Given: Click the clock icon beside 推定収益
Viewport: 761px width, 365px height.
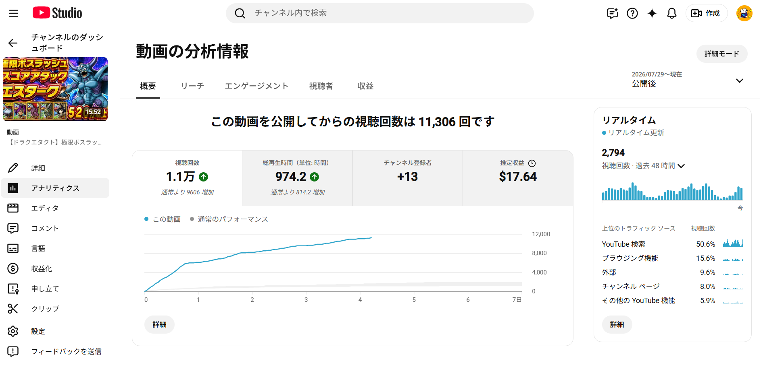Looking at the screenshot, I should click(x=532, y=163).
